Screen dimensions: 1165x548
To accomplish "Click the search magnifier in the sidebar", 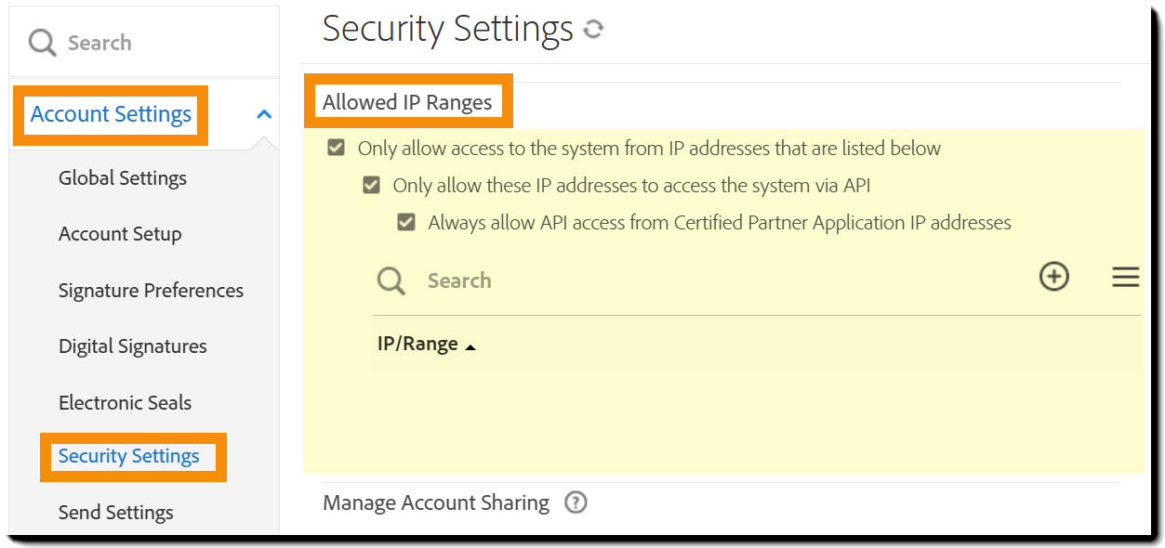I will click(41, 41).
